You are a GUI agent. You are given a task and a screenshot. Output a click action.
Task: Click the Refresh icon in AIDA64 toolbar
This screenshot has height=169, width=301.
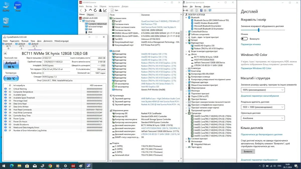[95, 10]
